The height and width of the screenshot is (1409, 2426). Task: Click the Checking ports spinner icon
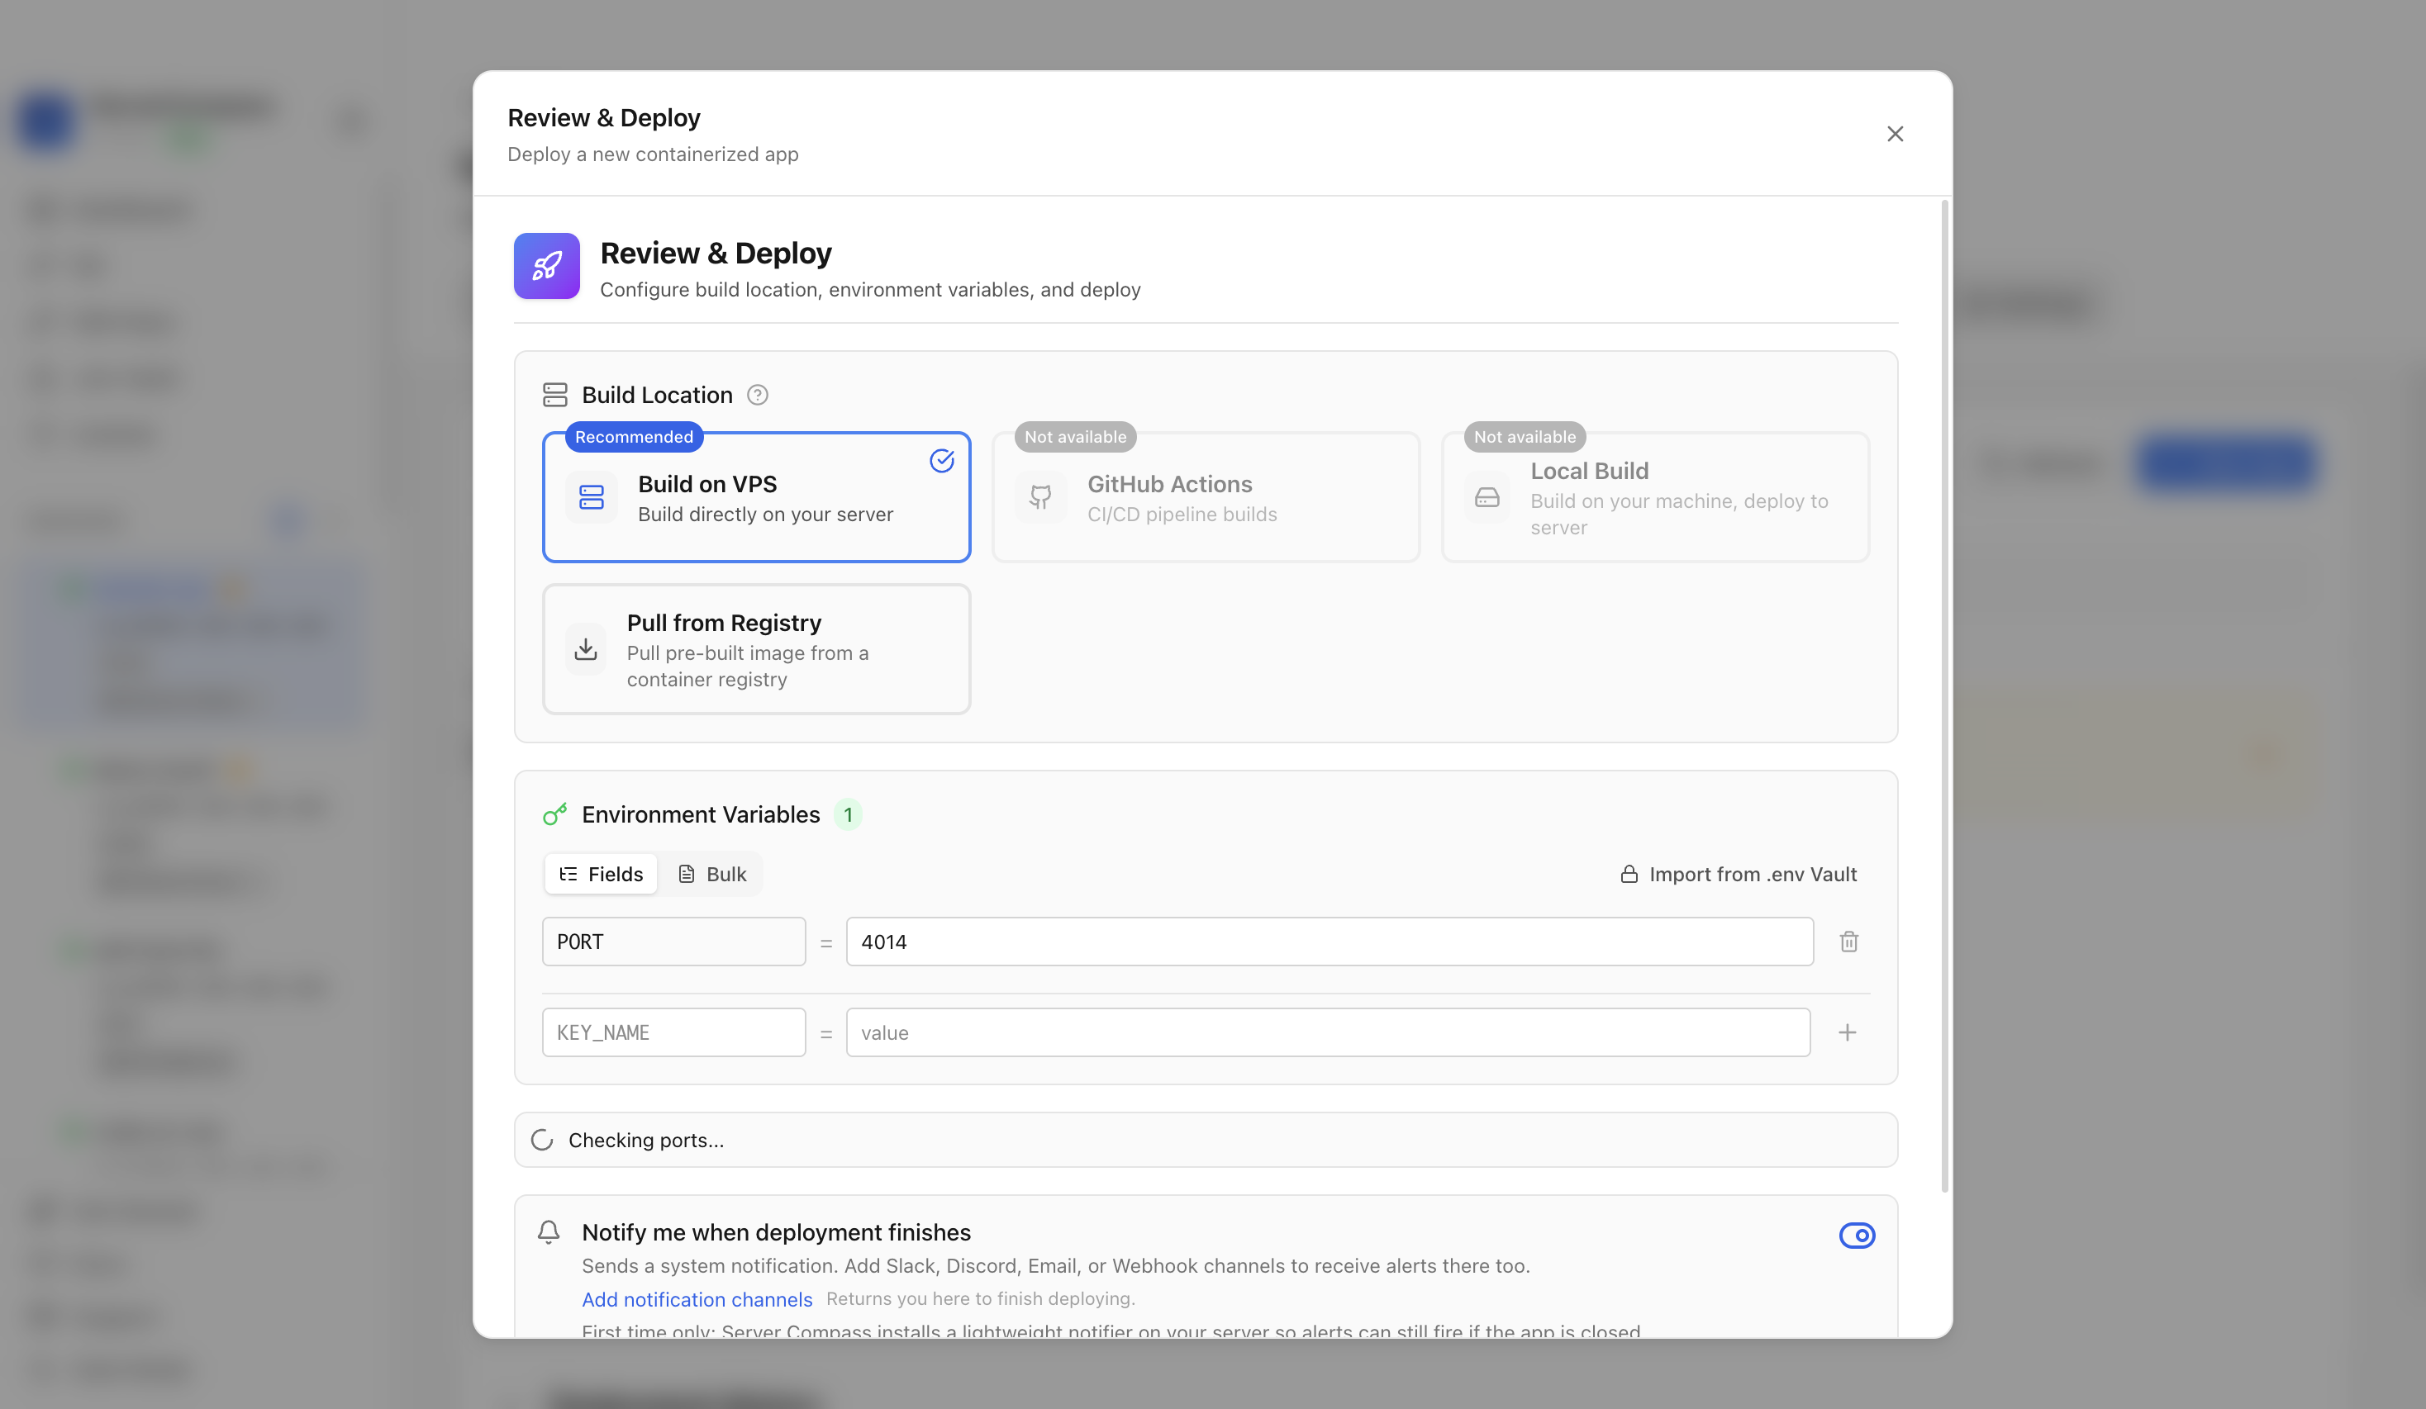click(x=542, y=1140)
